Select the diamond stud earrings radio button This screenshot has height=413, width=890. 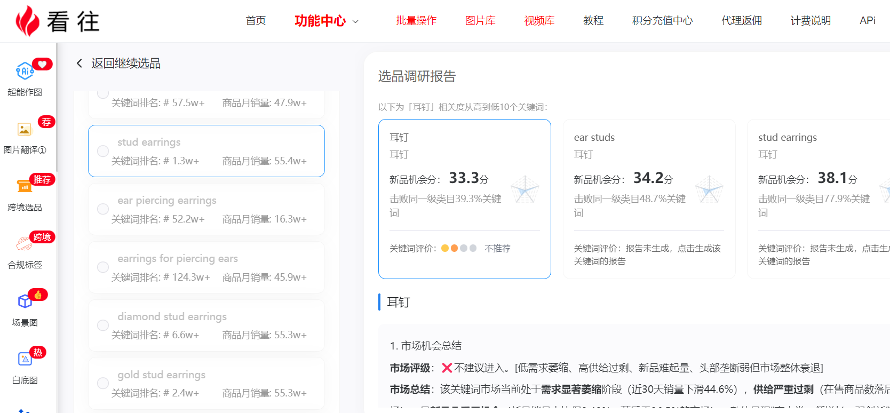point(103,325)
